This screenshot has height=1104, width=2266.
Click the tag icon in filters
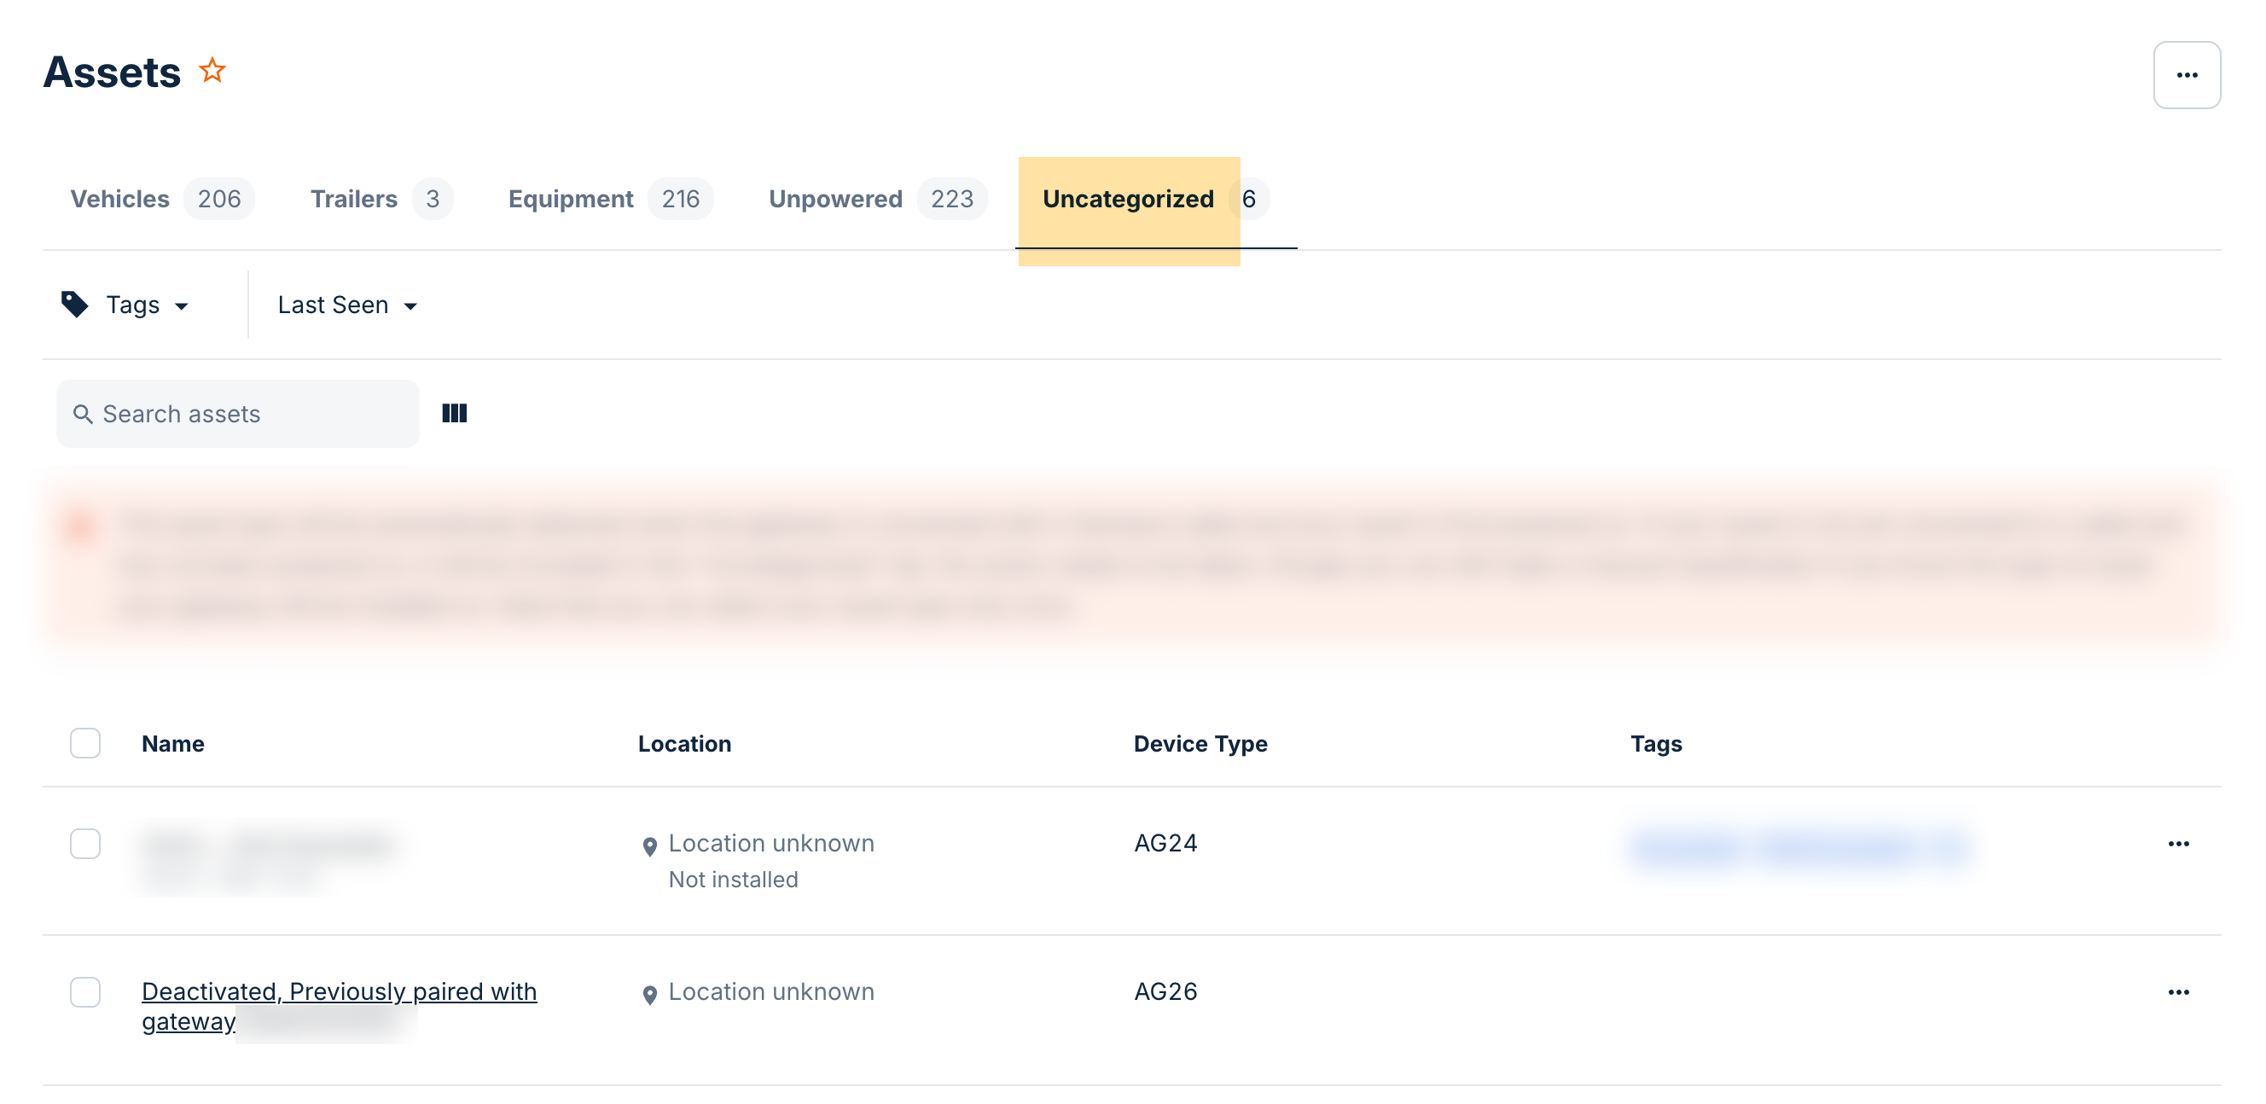[75, 305]
